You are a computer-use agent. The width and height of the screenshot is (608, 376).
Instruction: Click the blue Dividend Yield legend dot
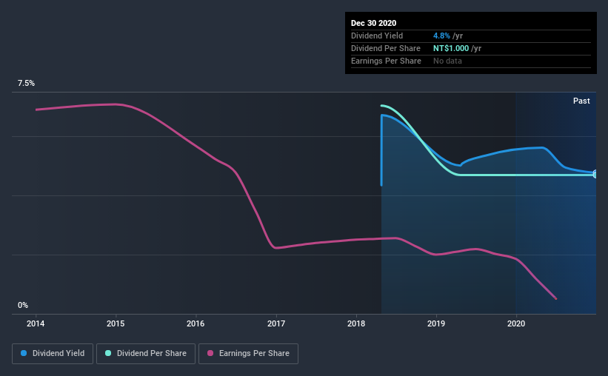click(24, 353)
